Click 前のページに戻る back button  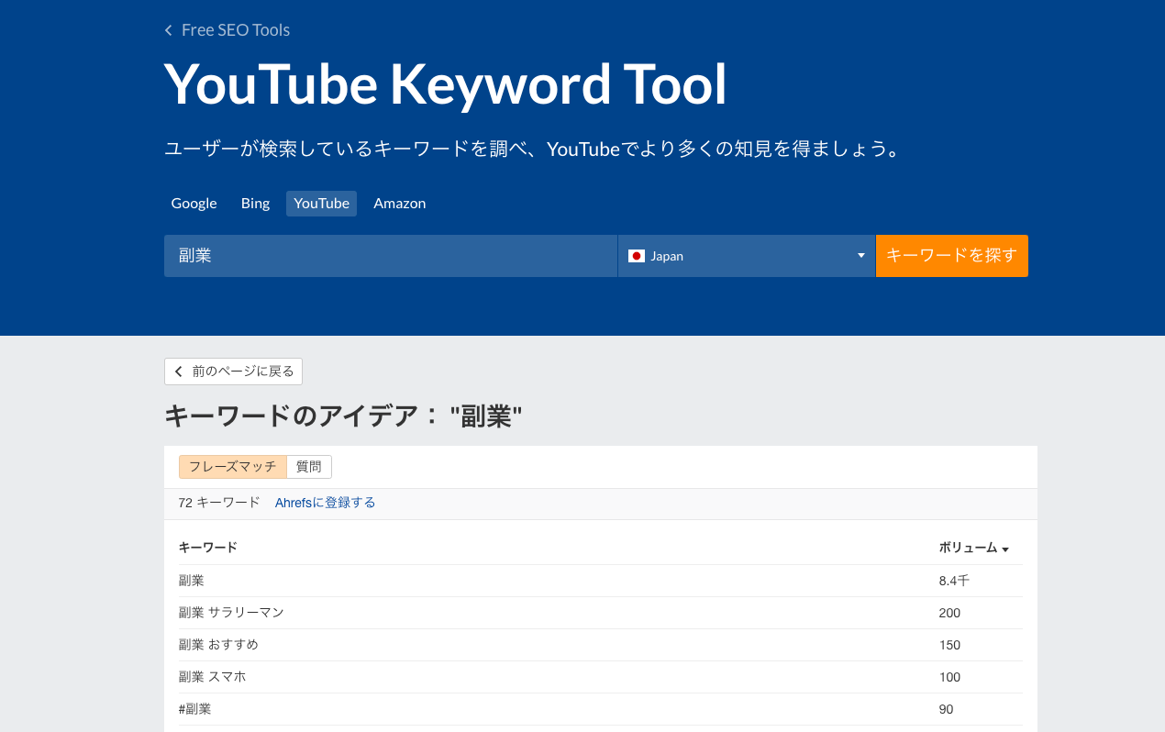tap(233, 372)
